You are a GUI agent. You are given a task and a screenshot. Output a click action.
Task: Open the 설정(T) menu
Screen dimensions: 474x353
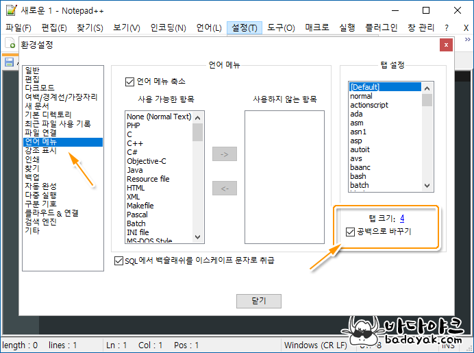[x=245, y=28]
